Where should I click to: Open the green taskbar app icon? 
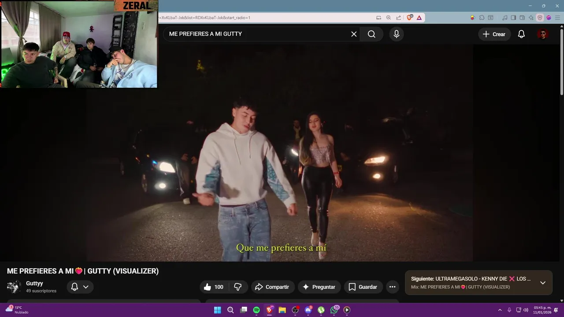pos(321,310)
